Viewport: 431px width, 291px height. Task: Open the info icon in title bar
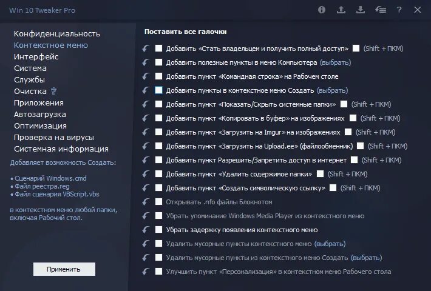(322, 10)
